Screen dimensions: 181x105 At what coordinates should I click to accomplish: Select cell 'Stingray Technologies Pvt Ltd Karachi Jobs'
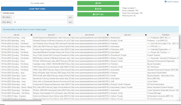click(x=52, y=93)
